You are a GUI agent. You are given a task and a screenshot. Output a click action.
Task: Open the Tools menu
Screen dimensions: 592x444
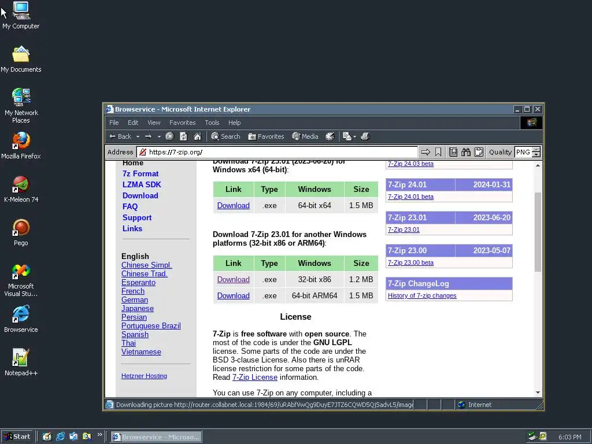pyautogui.click(x=212, y=123)
